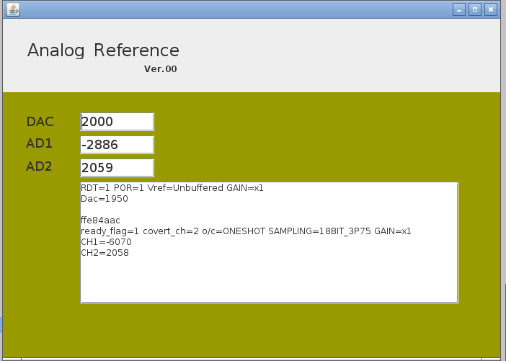The width and height of the screenshot is (506, 361).
Task: Select the AD2 field showing 2059
Action: tap(117, 168)
